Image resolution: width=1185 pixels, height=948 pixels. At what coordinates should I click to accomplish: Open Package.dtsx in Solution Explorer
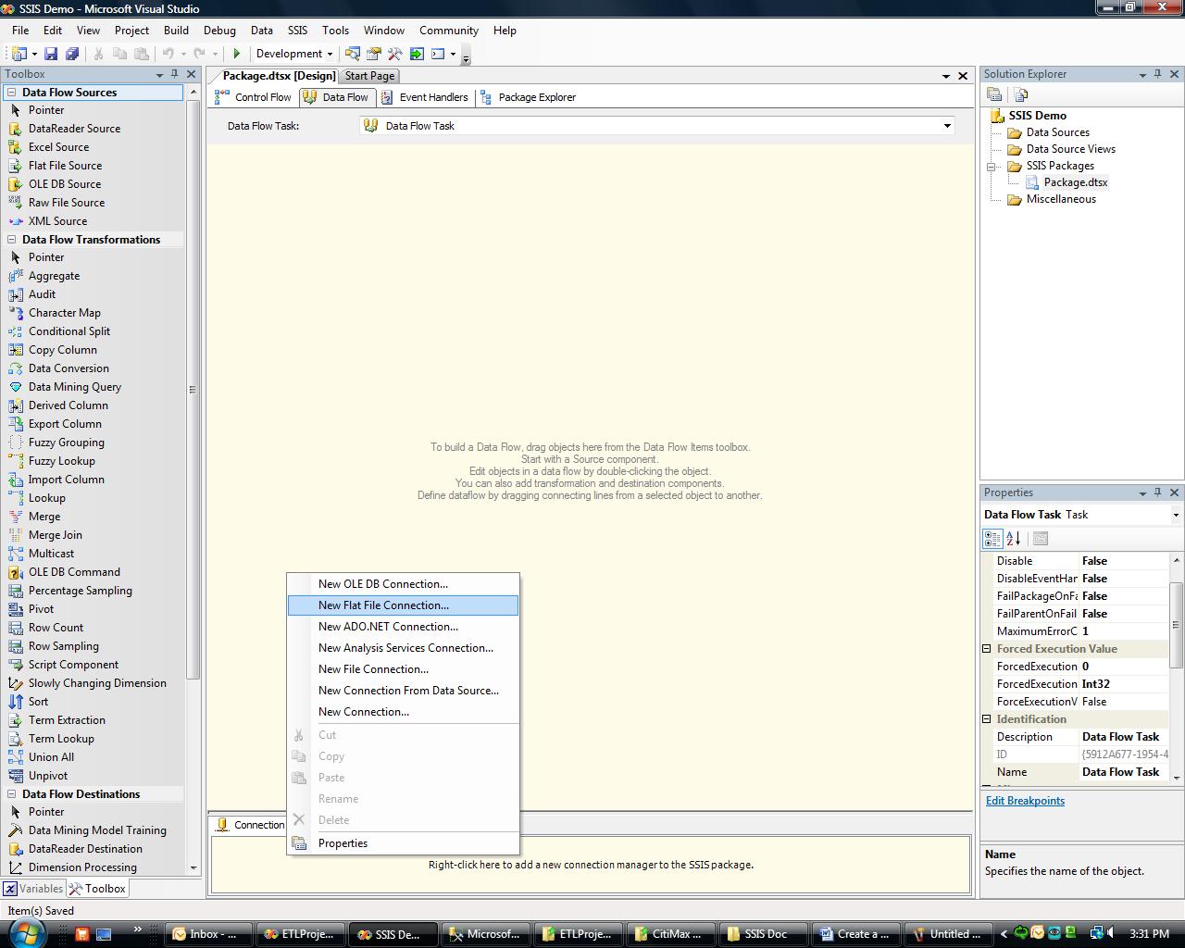[1075, 182]
